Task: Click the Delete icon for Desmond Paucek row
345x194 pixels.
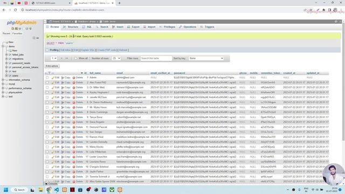Action: point(74,127)
